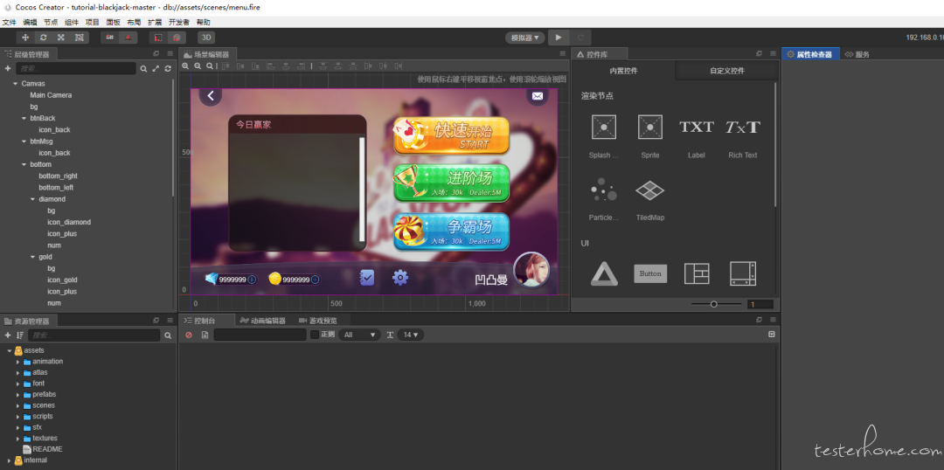The image size is (944, 470).
Task: Zoom in the scene editor
Action: [x=187, y=66]
